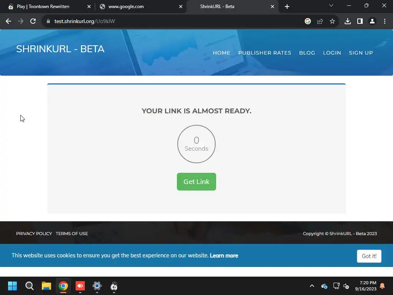The width and height of the screenshot is (393, 295).
Task: Open the notification bell icon
Action: pos(383,286)
